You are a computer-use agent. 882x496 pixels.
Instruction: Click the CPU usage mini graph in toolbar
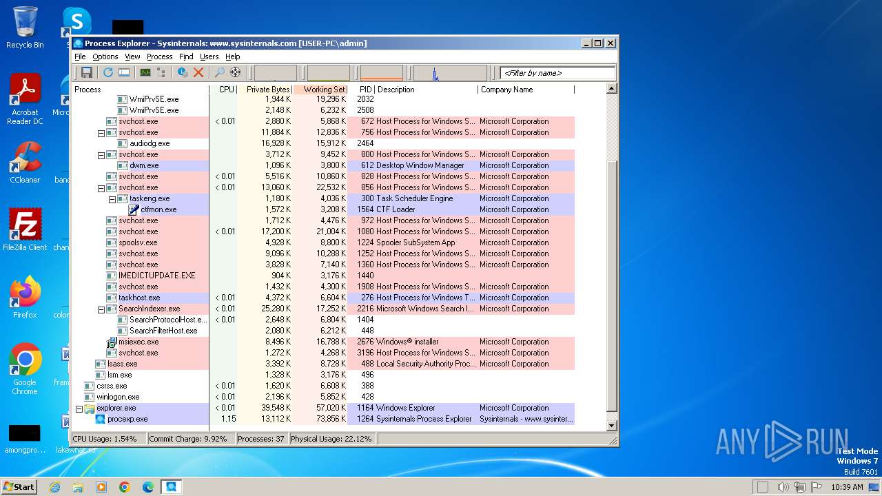276,73
